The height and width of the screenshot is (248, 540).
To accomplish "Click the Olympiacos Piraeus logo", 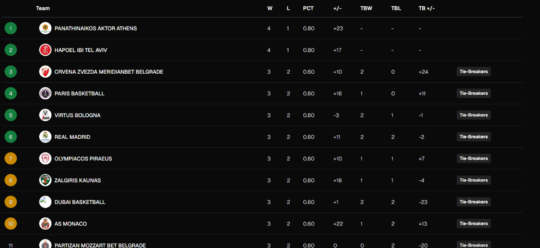I will point(45,159).
